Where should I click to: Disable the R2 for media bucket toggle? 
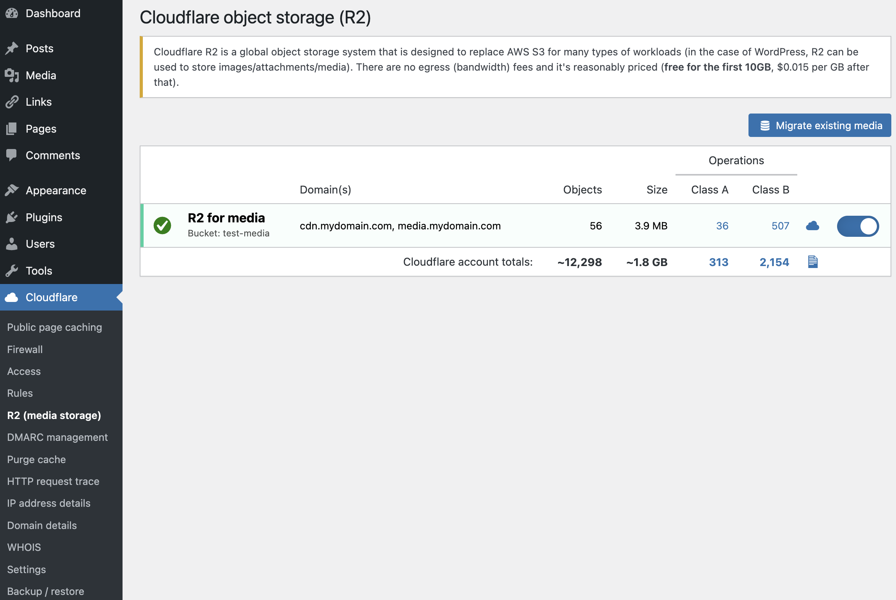pos(858,226)
